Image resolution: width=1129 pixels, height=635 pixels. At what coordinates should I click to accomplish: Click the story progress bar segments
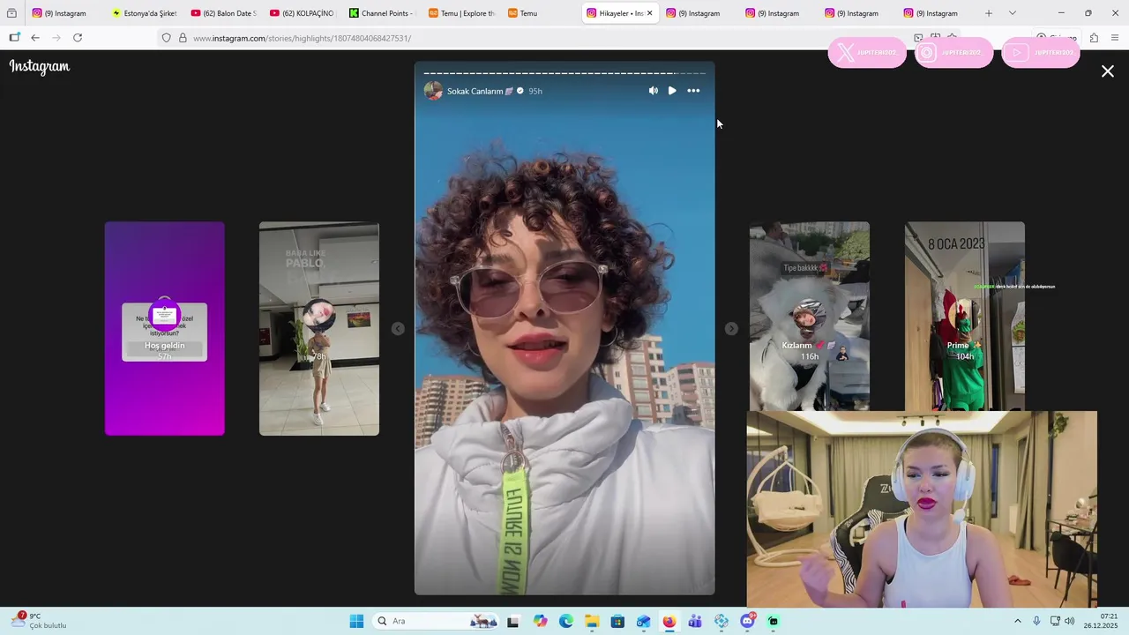pos(564,73)
